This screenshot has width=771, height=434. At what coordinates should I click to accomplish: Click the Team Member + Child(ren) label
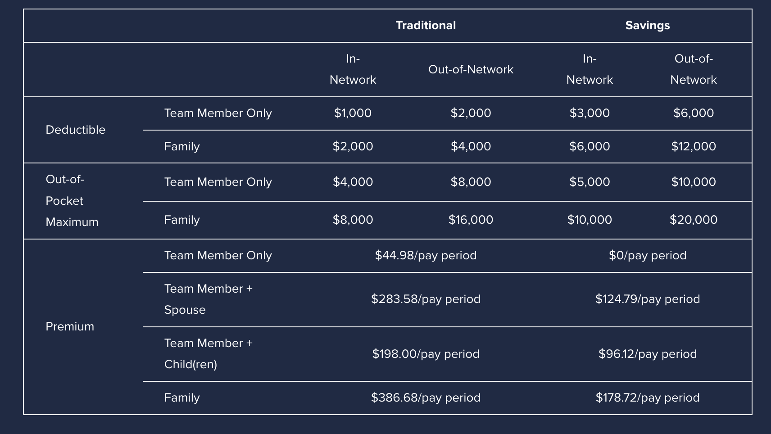click(x=209, y=354)
